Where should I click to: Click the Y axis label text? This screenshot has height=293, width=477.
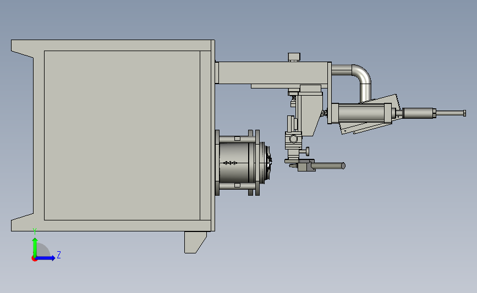[35, 231]
